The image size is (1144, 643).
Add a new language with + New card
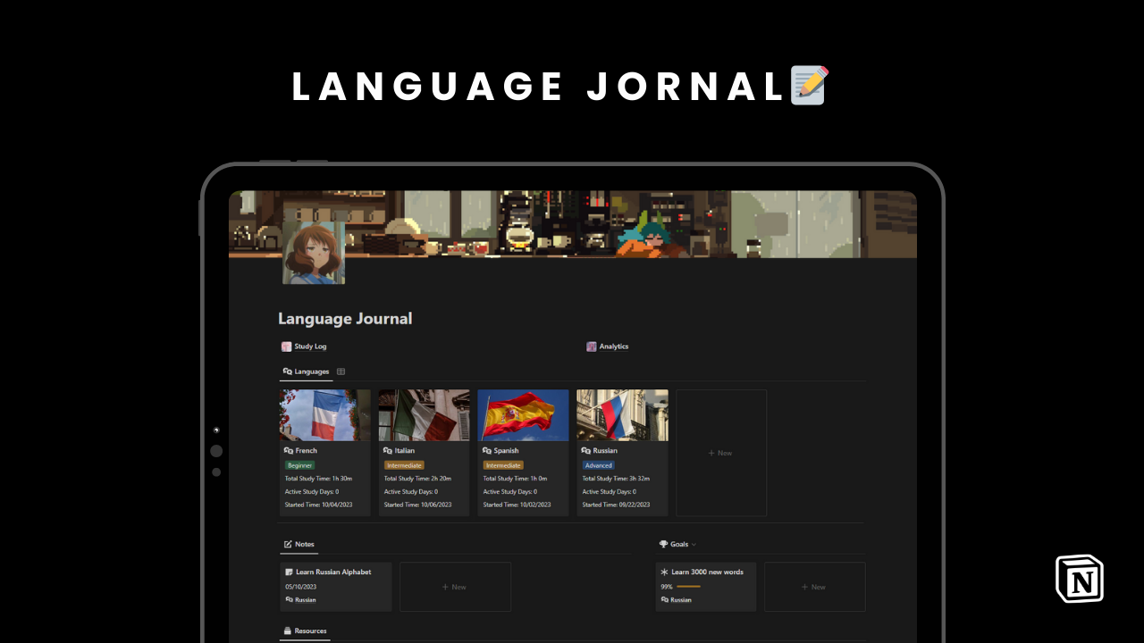[x=721, y=453]
